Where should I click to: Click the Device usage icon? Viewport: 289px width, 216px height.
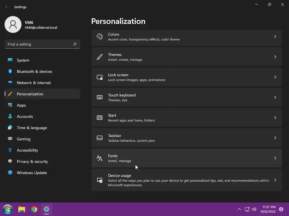click(100, 180)
